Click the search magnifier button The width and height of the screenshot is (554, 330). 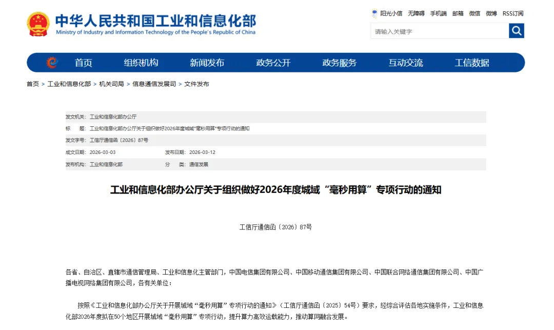(516, 31)
